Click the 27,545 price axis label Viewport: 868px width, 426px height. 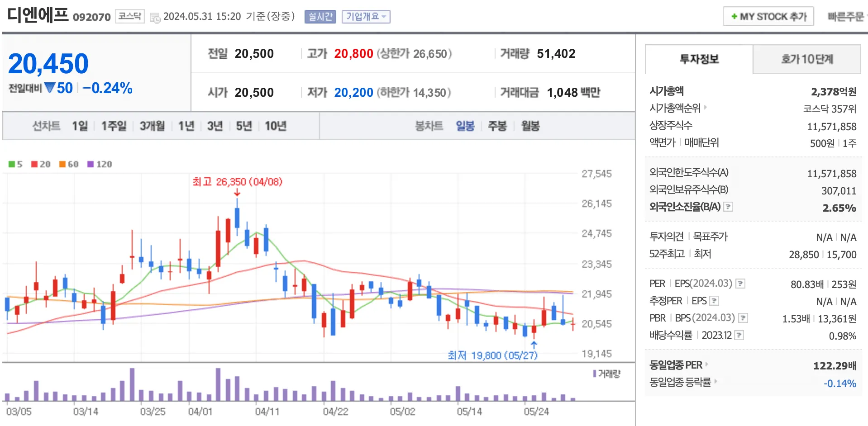pos(596,174)
